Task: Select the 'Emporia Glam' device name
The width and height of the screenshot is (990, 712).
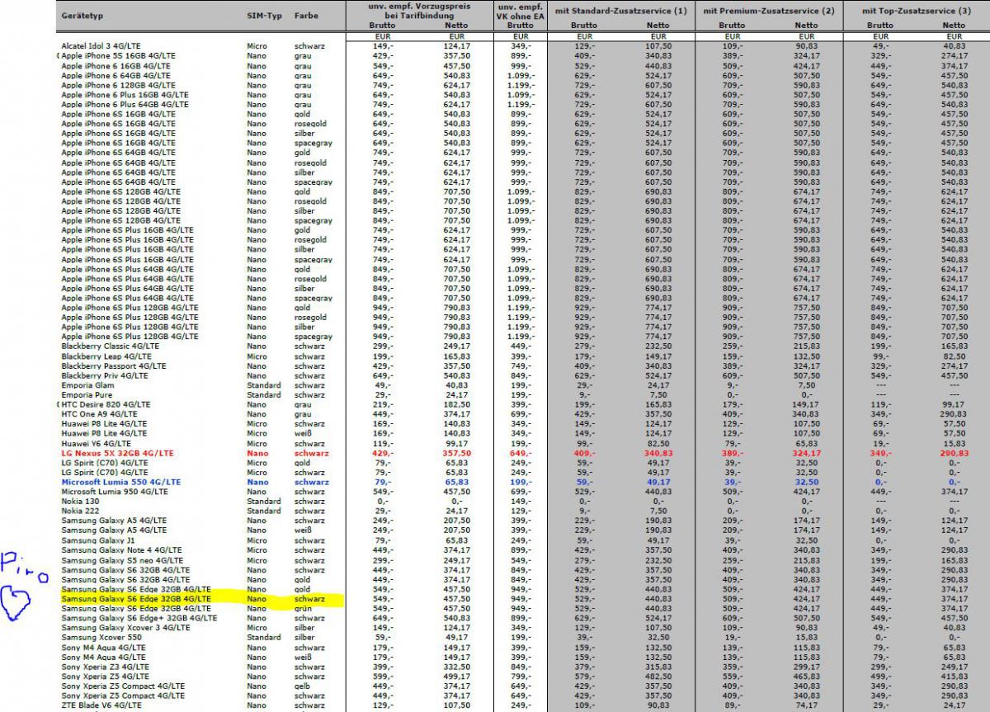Action: 87,385
